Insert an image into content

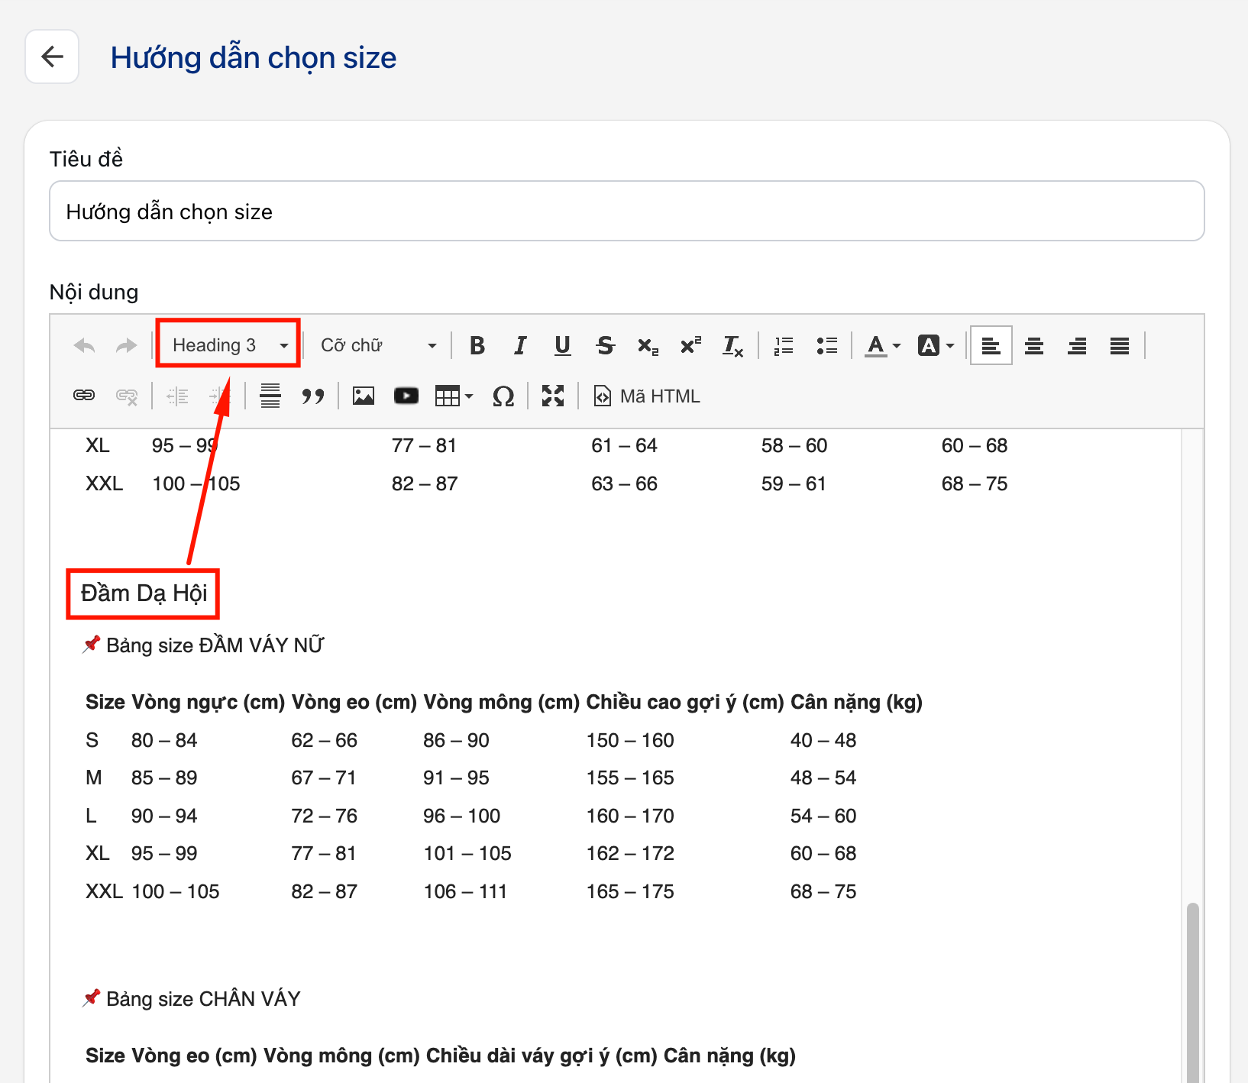(x=364, y=396)
